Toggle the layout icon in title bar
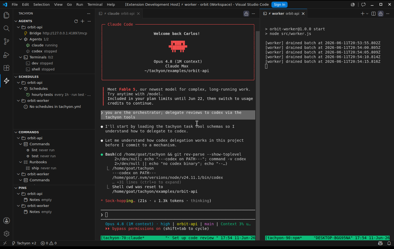Viewport: 394px width, 249px height. [x=353, y=4]
